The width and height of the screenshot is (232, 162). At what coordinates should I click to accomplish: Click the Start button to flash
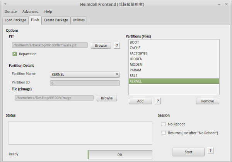coord(188,152)
